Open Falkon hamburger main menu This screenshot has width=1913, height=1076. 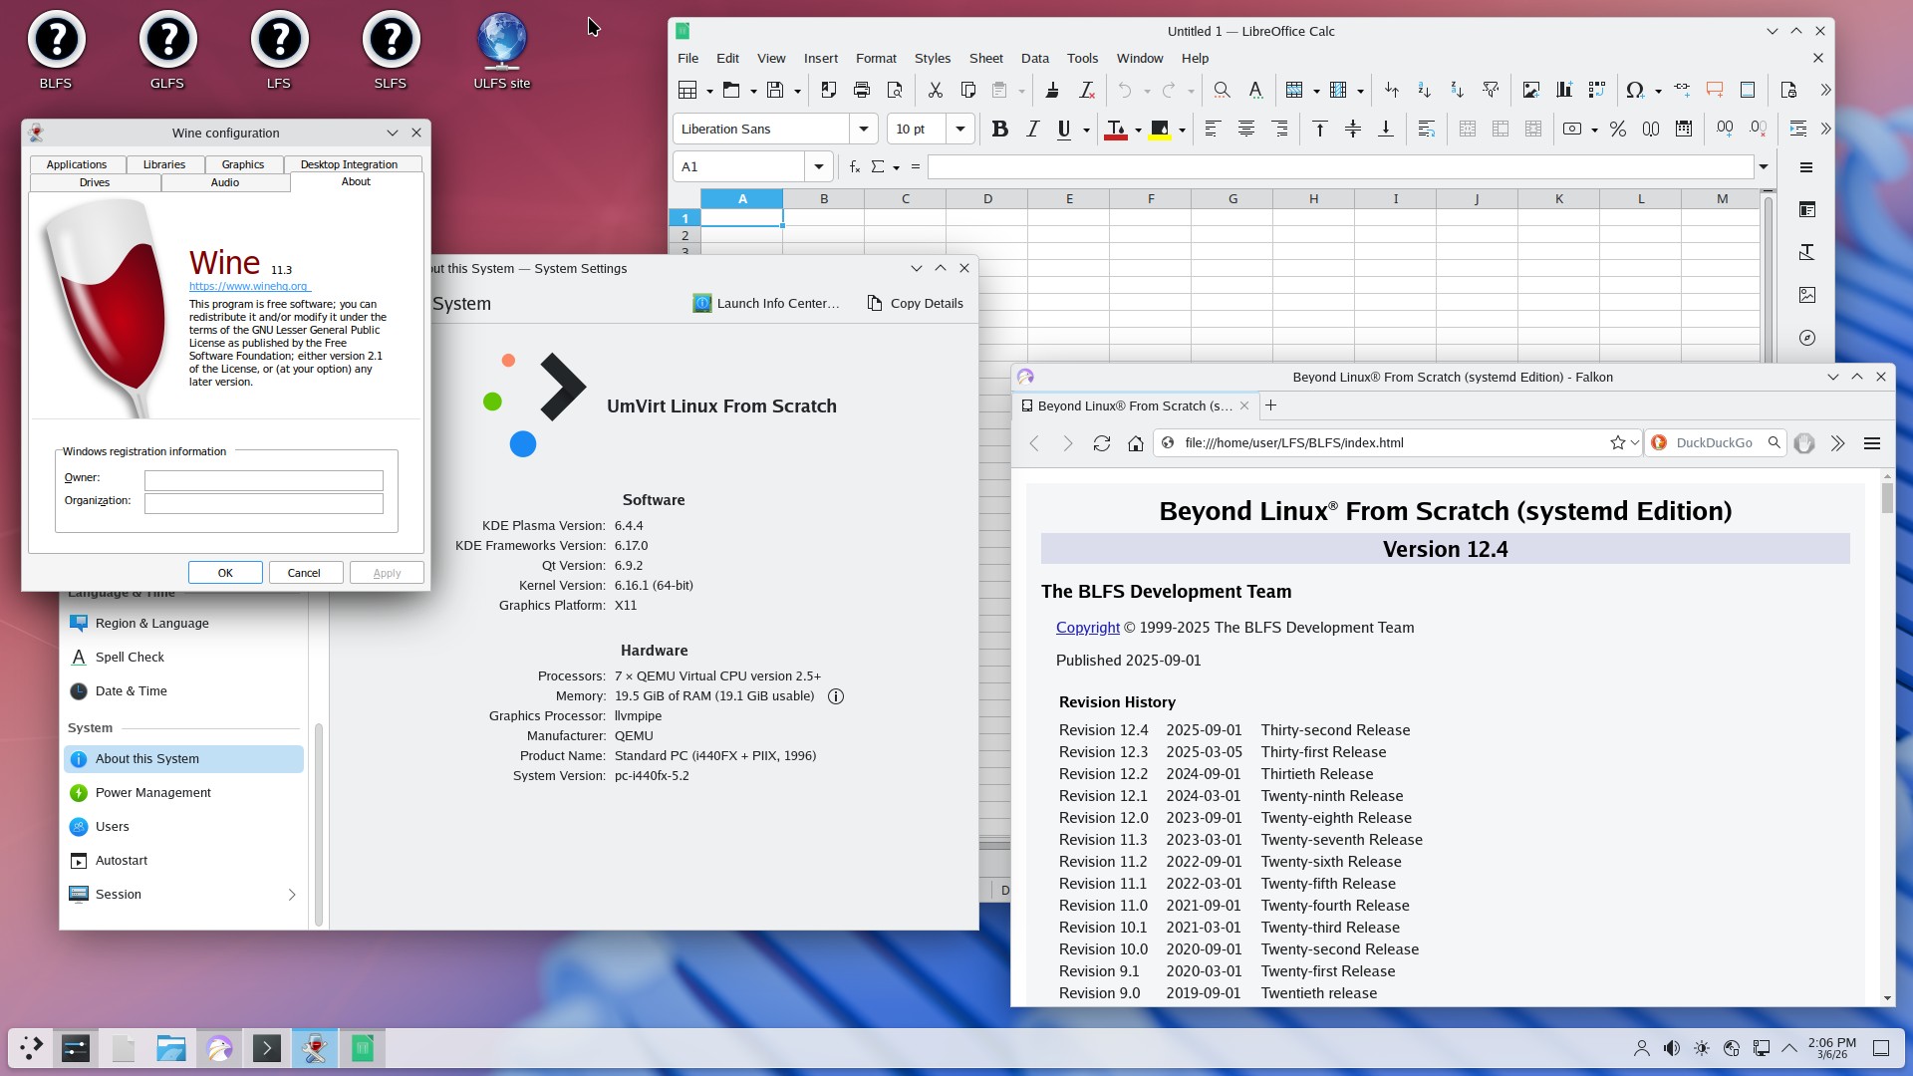coord(1871,443)
